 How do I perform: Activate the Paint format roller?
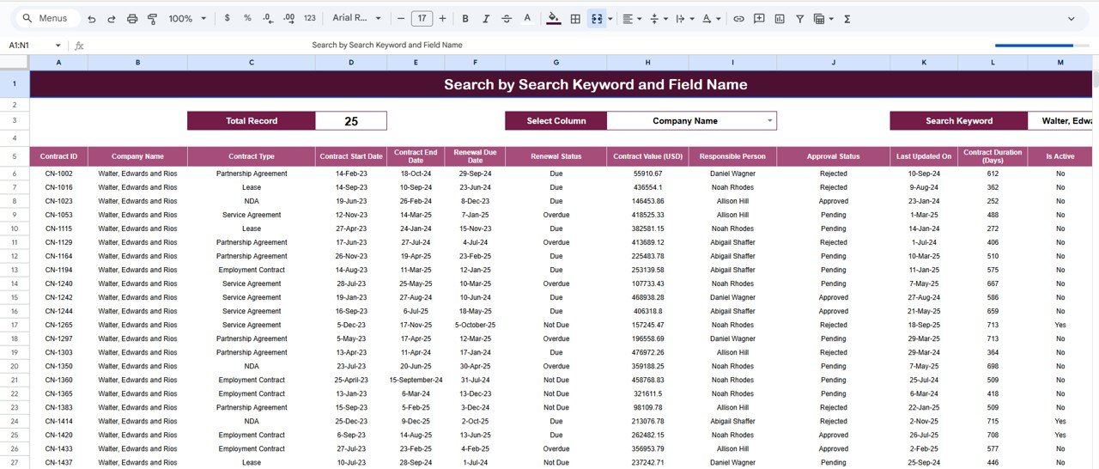point(153,18)
